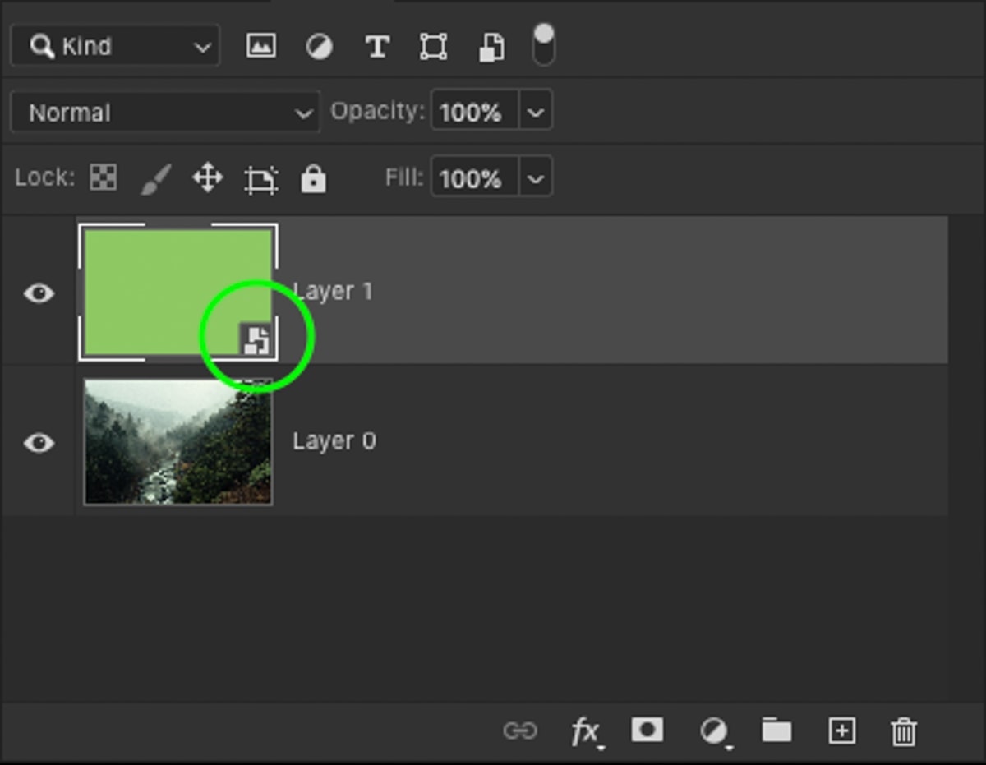Open the Fill slider dropdown arrow
This screenshot has width=986, height=765.
(x=535, y=177)
